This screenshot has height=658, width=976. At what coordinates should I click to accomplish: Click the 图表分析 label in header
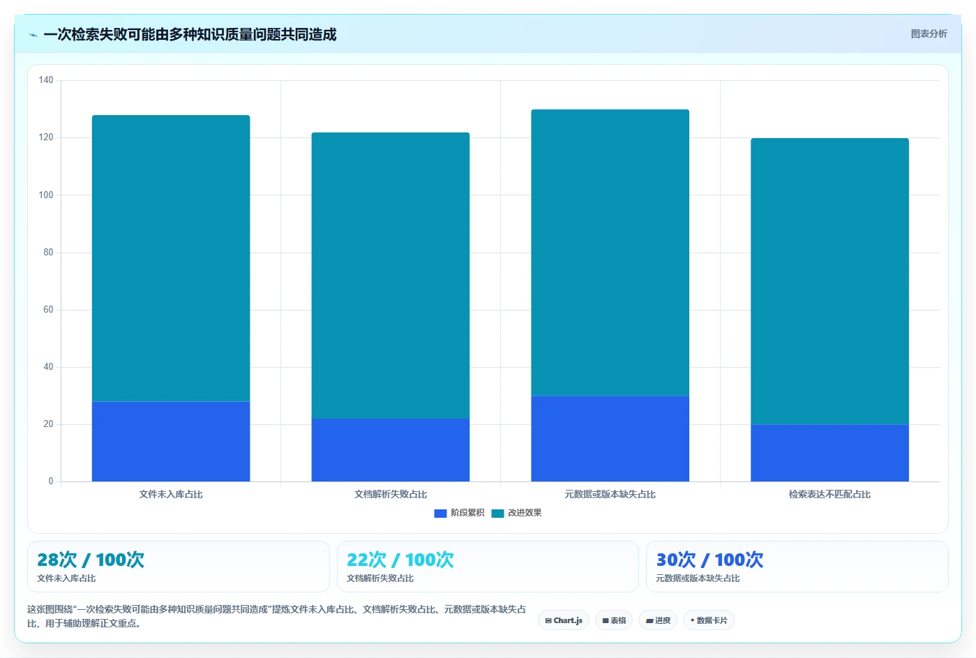click(929, 33)
